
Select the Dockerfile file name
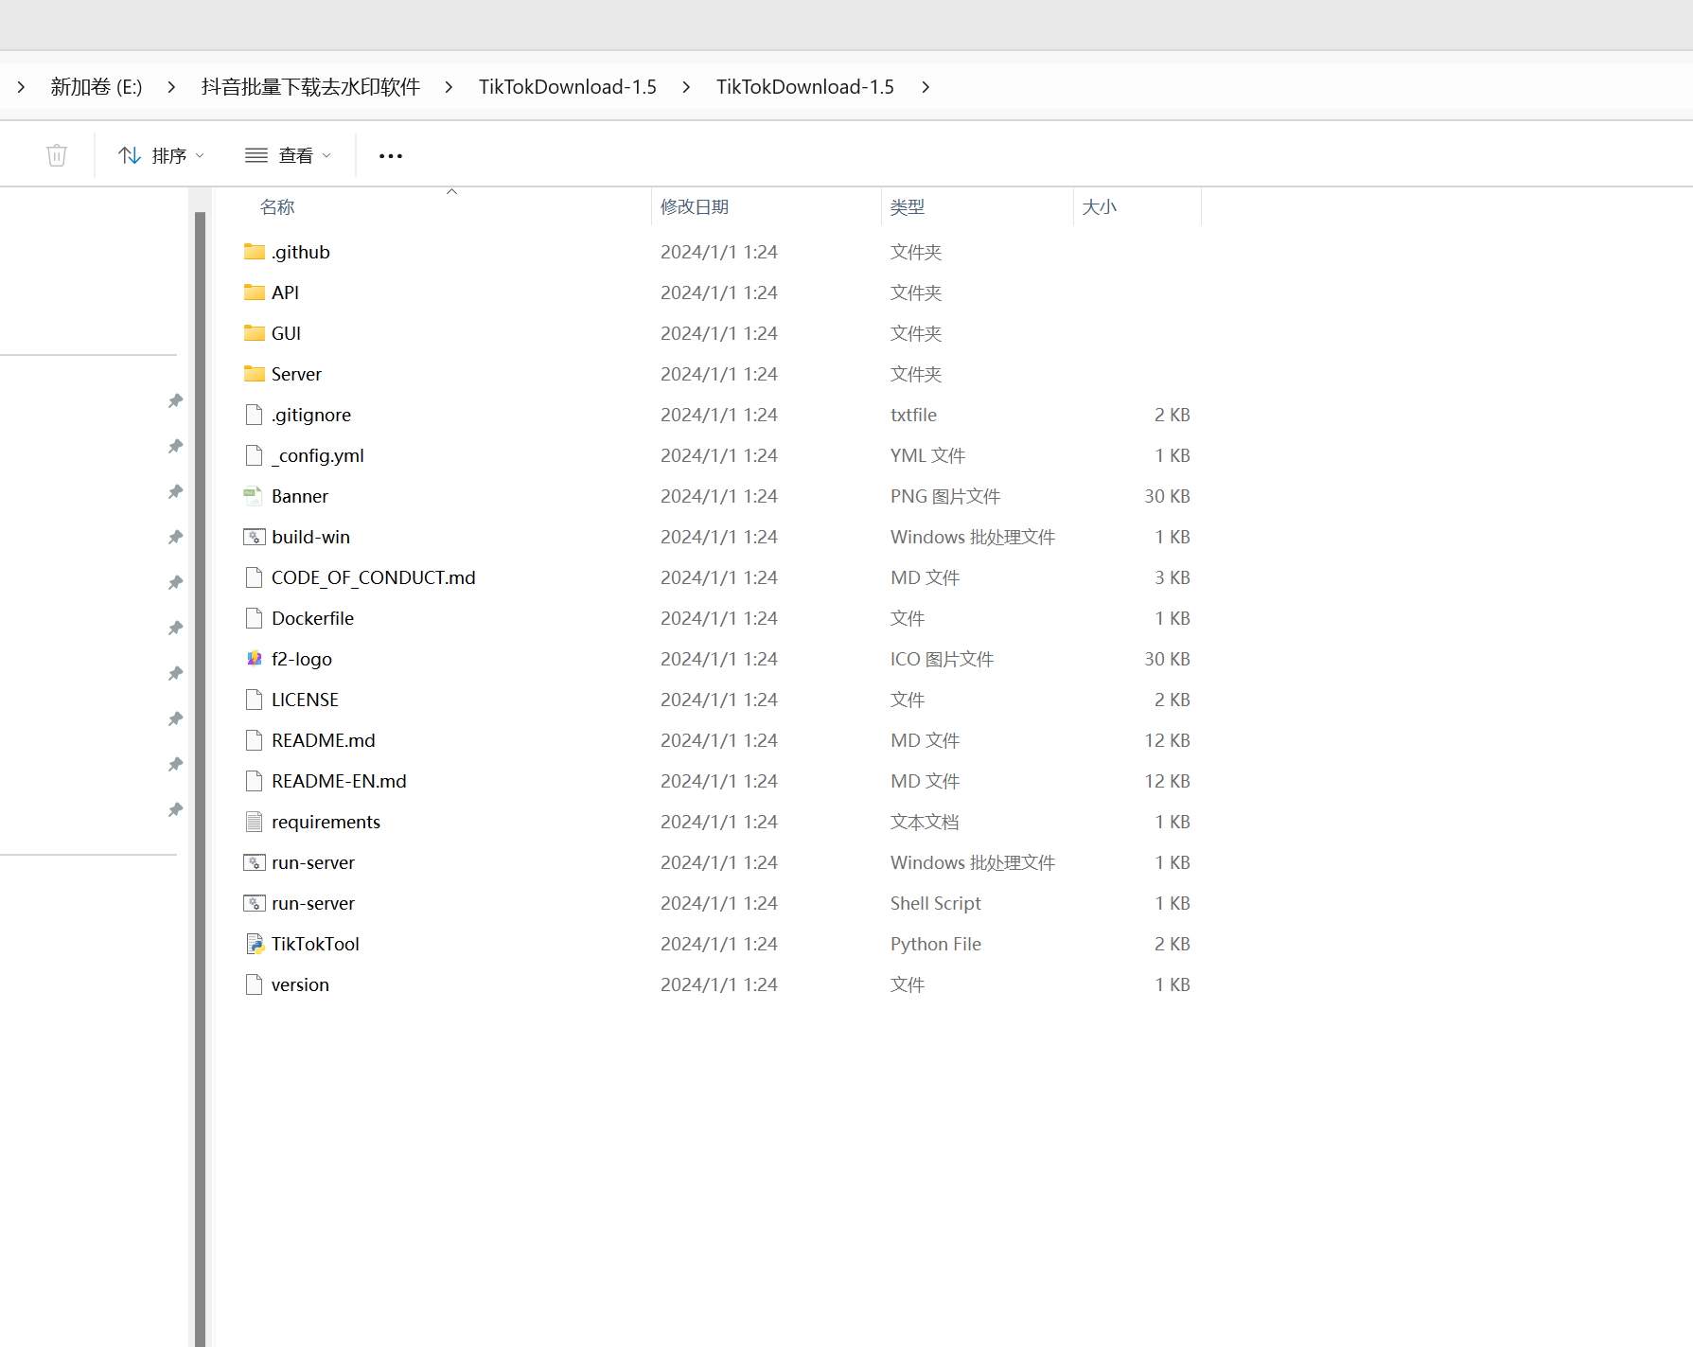(312, 618)
